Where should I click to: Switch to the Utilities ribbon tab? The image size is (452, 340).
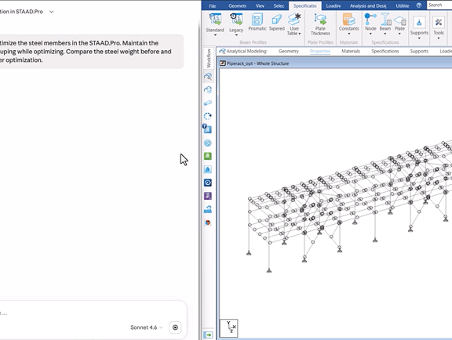pyautogui.click(x=402, y=5)
